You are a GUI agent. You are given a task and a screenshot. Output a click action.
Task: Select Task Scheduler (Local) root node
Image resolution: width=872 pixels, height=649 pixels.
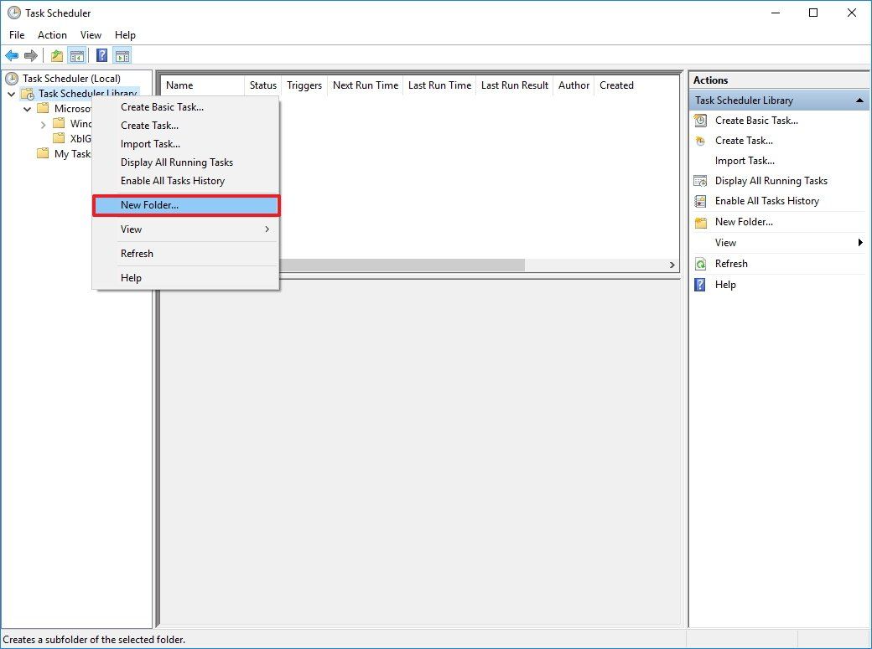pos(71,79)
